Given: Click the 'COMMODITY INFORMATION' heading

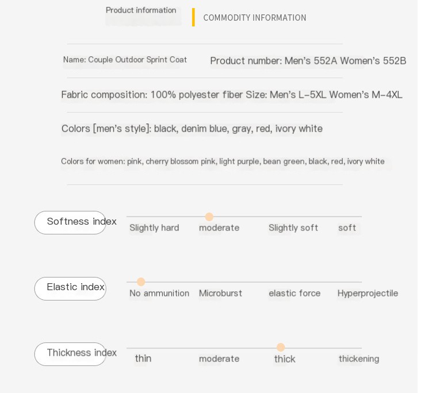Looking at the screenshot, I should tap(255, 18).
